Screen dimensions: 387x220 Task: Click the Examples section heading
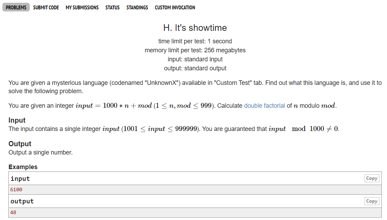pos(23,167)
